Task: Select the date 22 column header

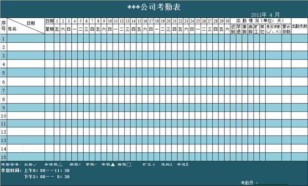Action: [180, 21]
